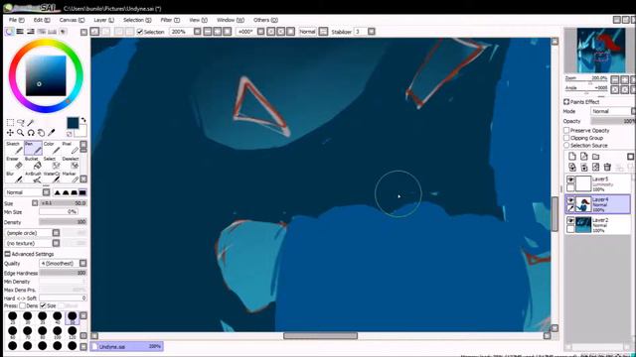Hide Layer2 with its eye icon

point(570,220)
